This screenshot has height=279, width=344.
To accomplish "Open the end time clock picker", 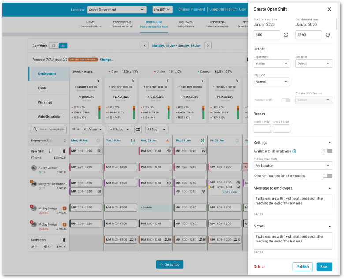I will coord(328,35).
